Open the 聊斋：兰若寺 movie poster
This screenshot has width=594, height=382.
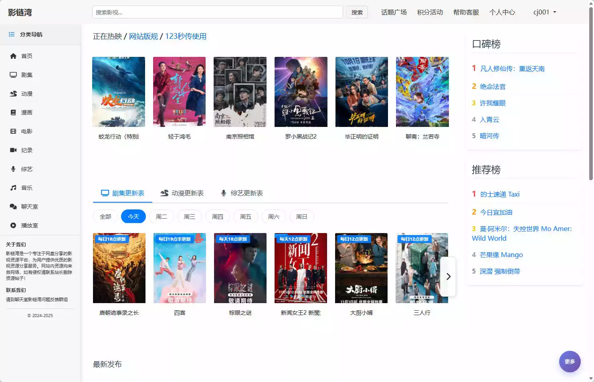pyautogui.click(x=422, y=92)
